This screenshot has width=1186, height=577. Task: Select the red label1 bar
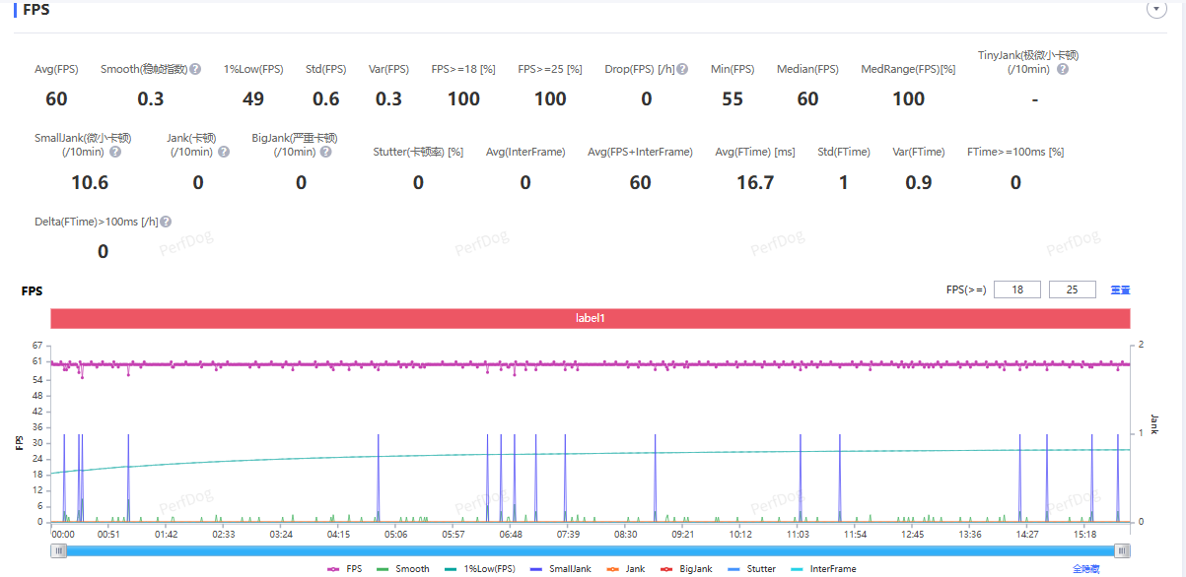(x=590, y=319)
